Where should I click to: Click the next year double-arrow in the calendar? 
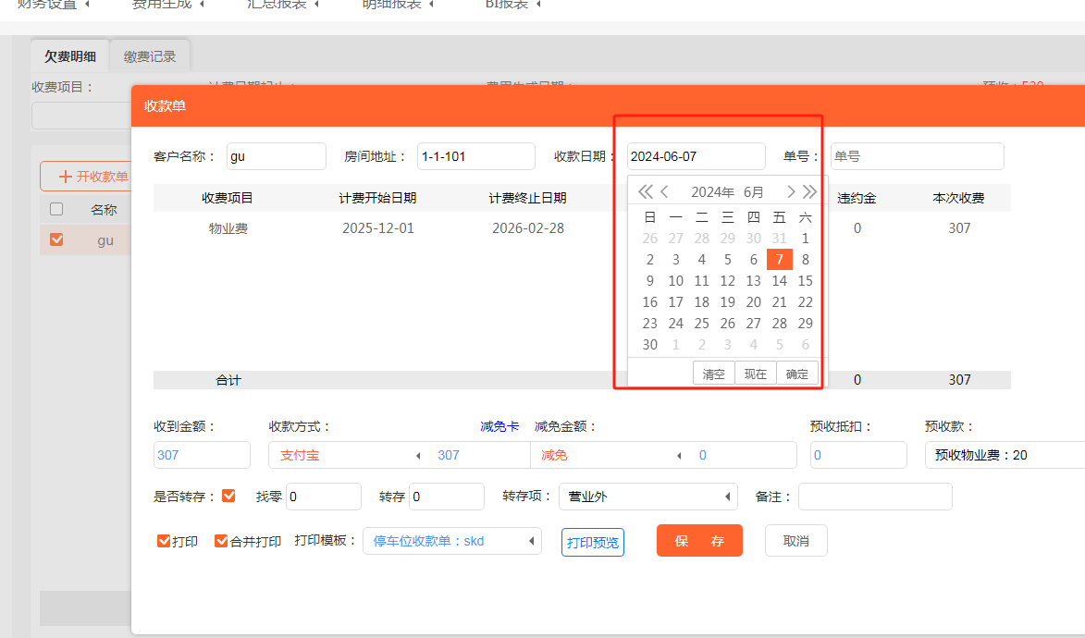[809, 191]
